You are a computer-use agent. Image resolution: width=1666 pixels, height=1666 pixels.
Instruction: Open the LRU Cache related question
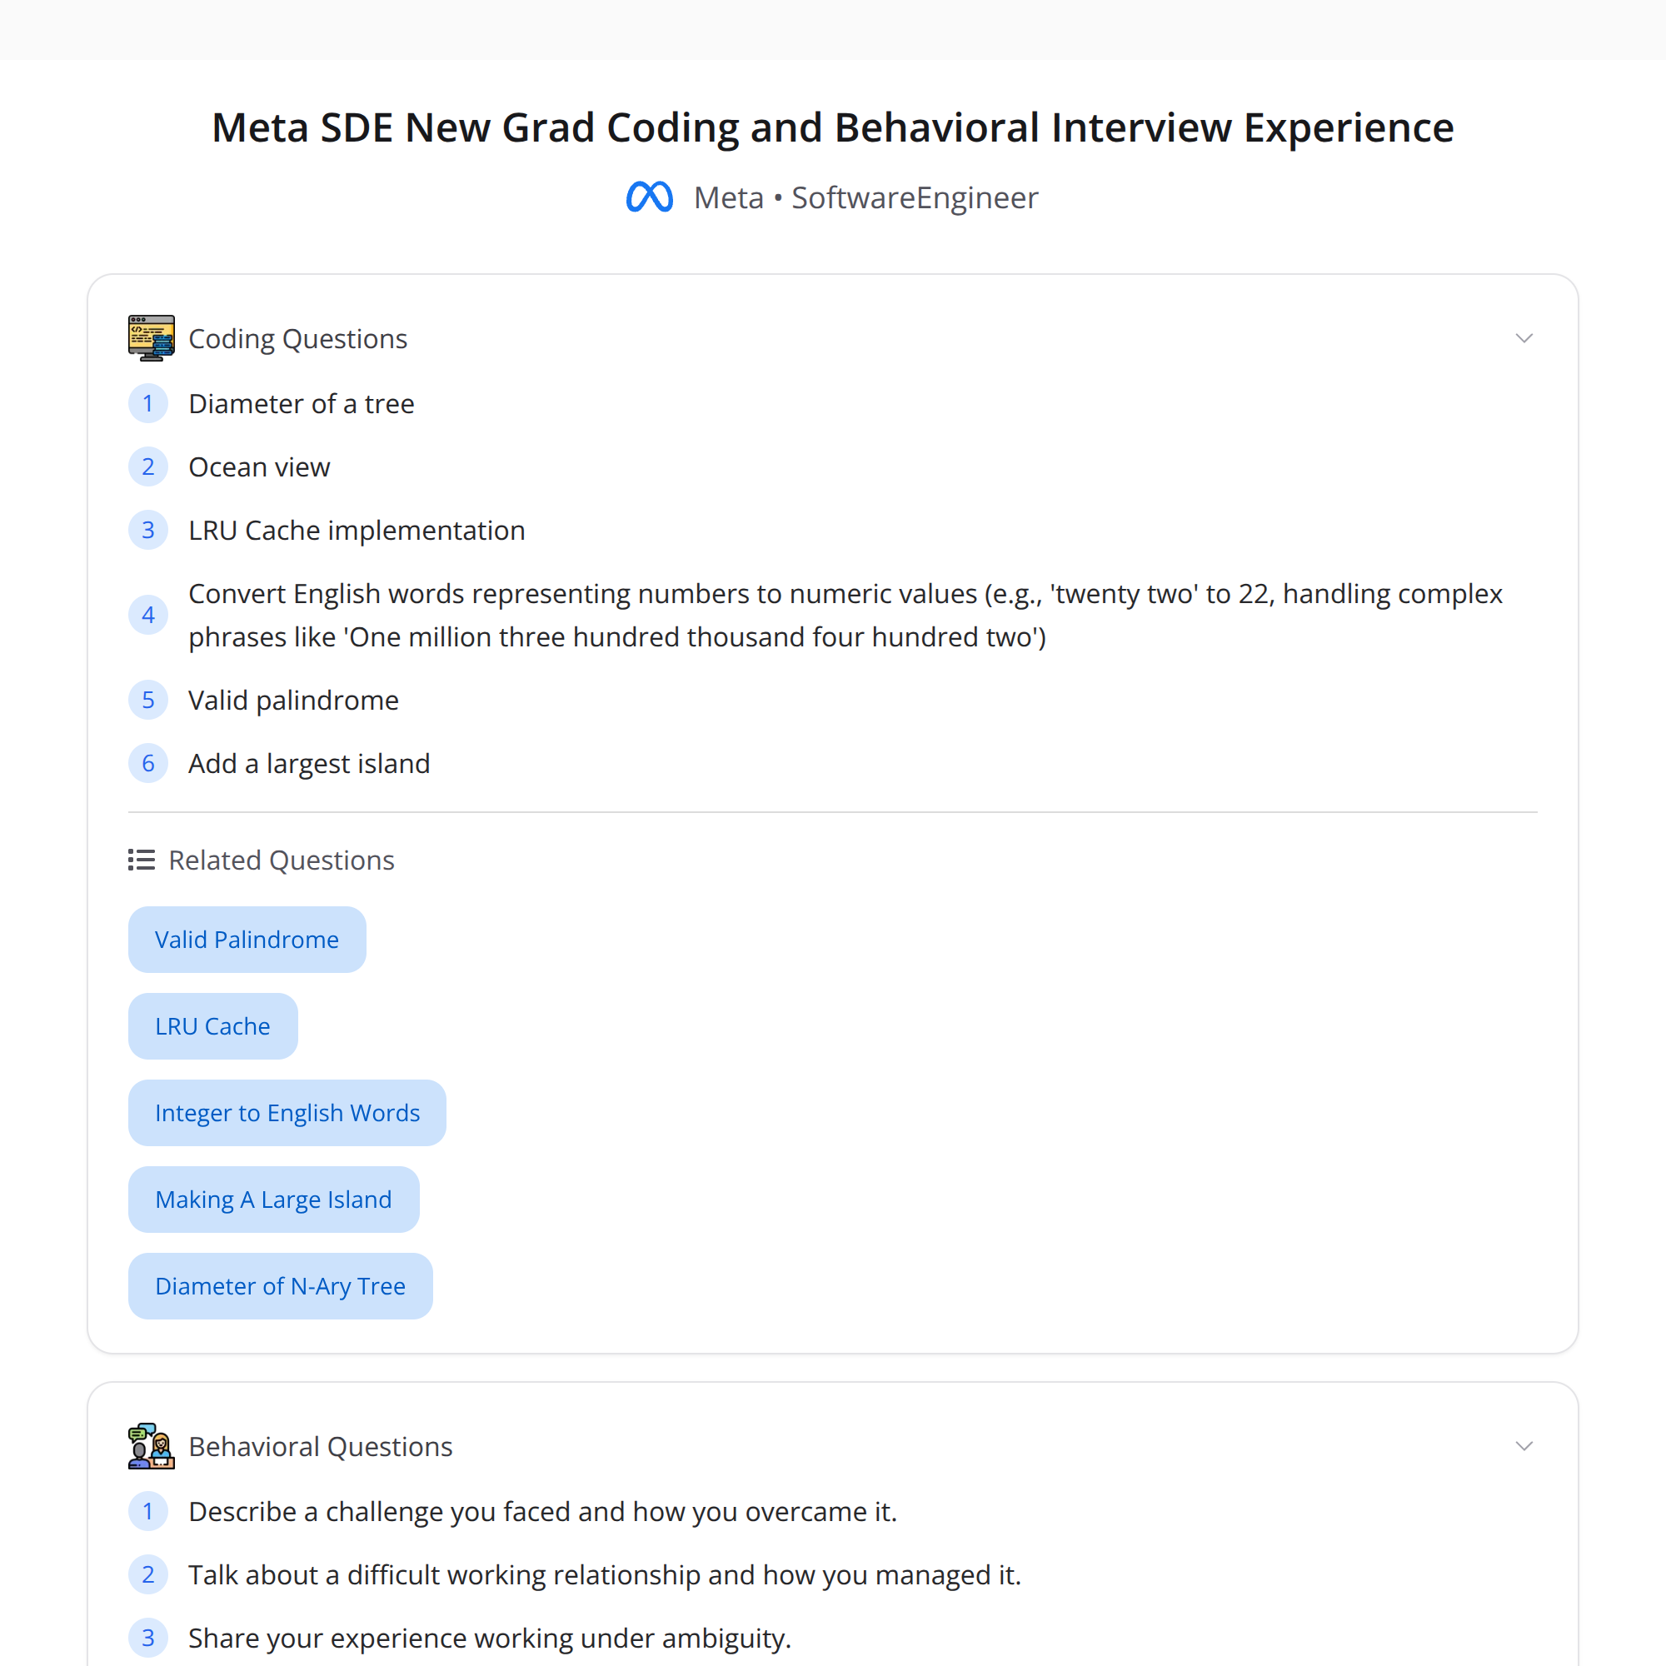click(213, 1026)
